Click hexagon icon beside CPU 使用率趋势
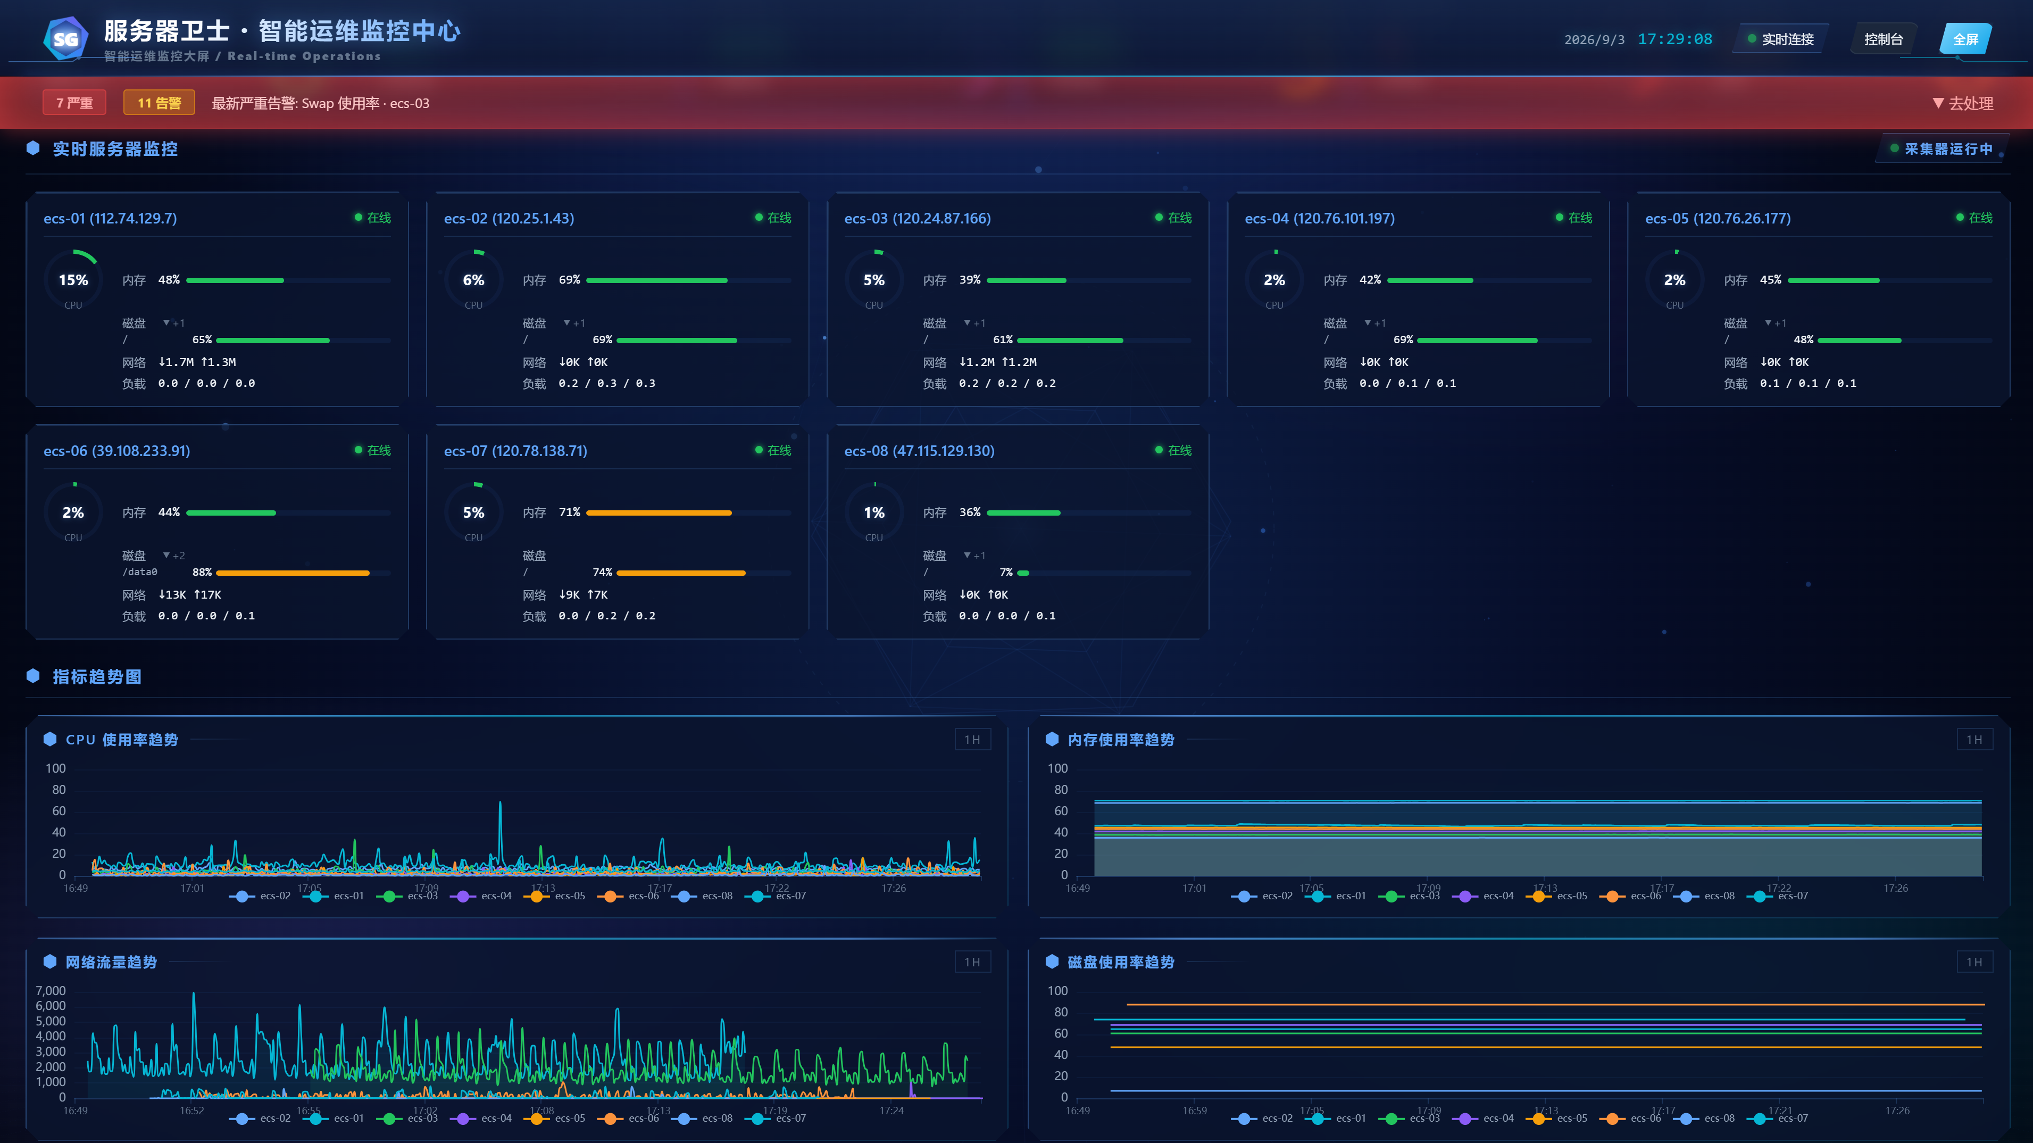 tap(49, 739)
